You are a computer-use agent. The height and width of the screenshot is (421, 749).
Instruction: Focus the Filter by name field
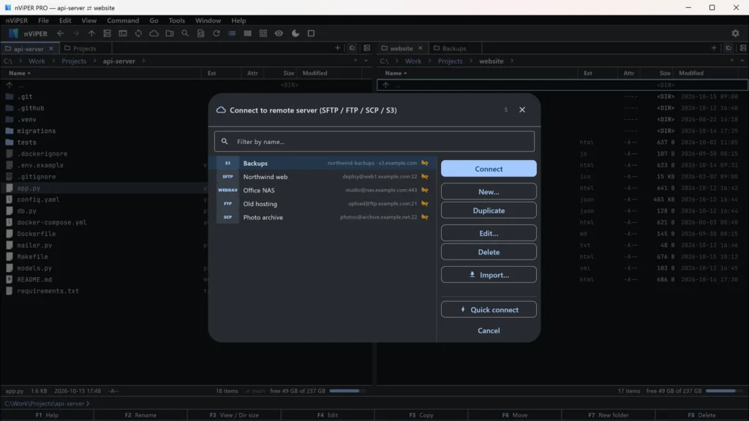(374, 142)
